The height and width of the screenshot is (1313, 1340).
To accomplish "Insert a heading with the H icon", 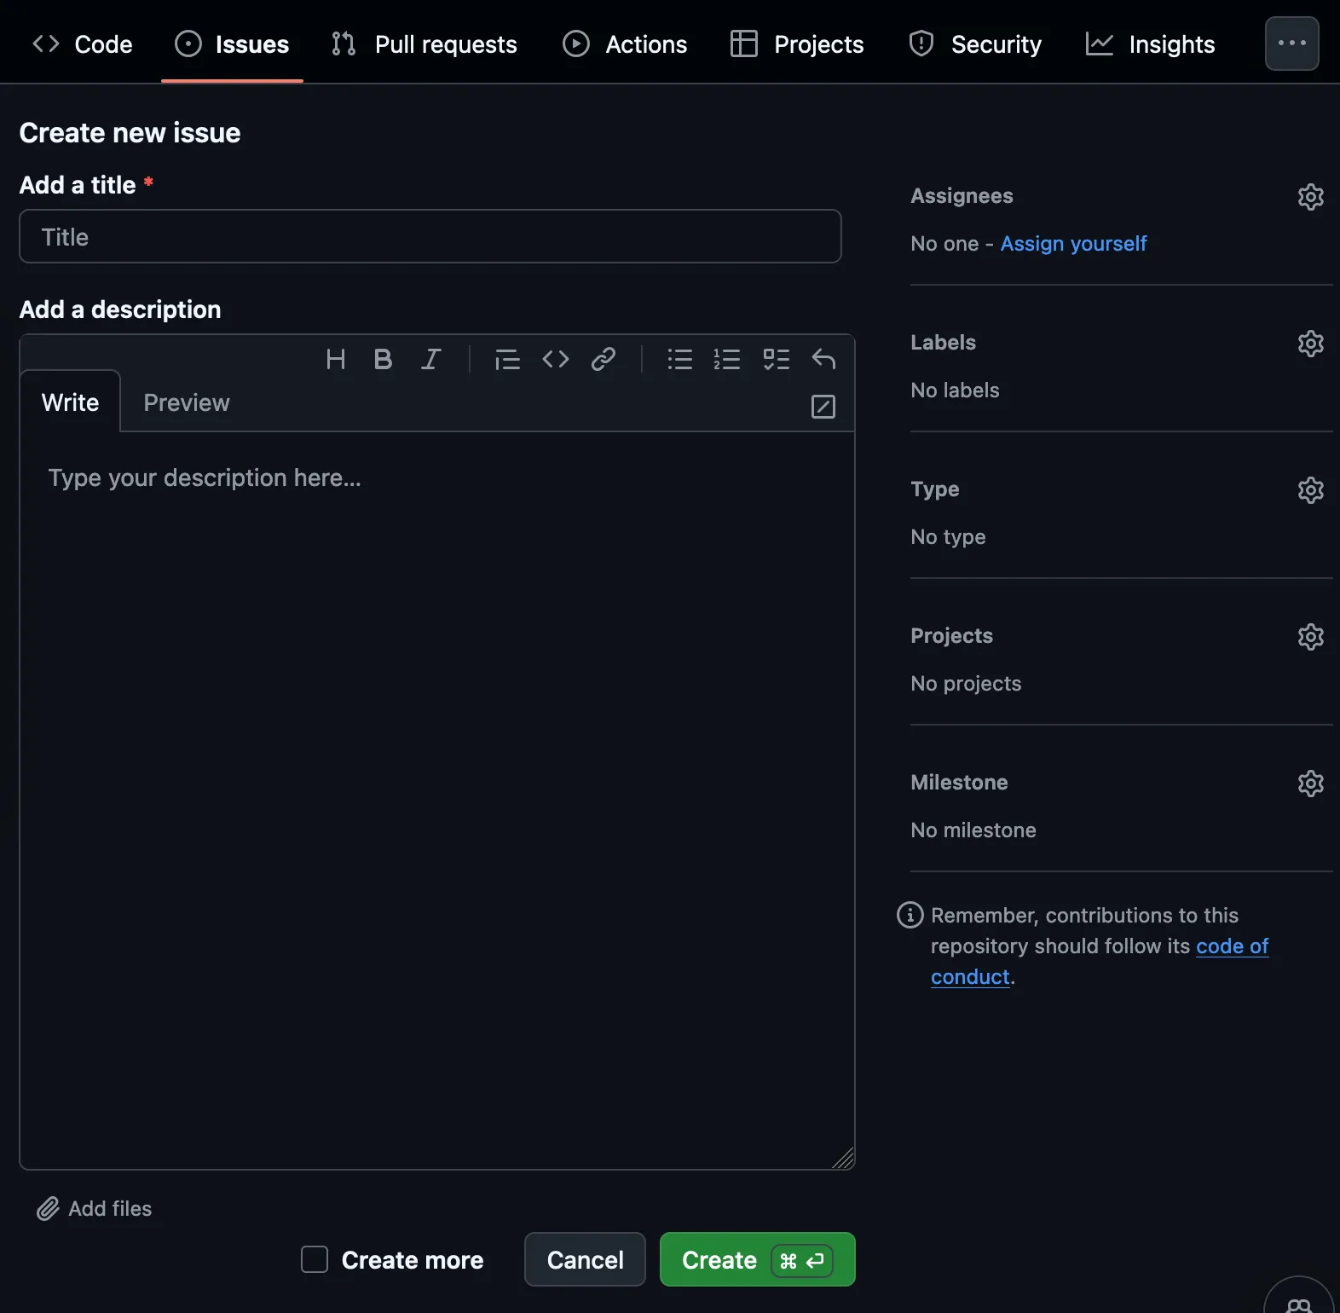I will 336,359.
